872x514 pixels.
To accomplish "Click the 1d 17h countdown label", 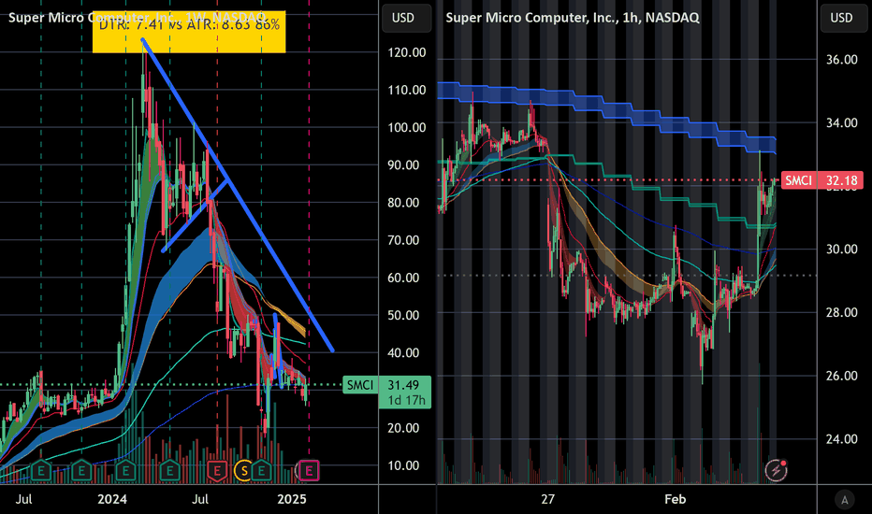I will 406,400.
